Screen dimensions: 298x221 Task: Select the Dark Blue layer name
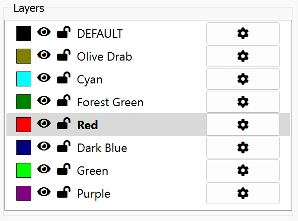tap(102, 148)
